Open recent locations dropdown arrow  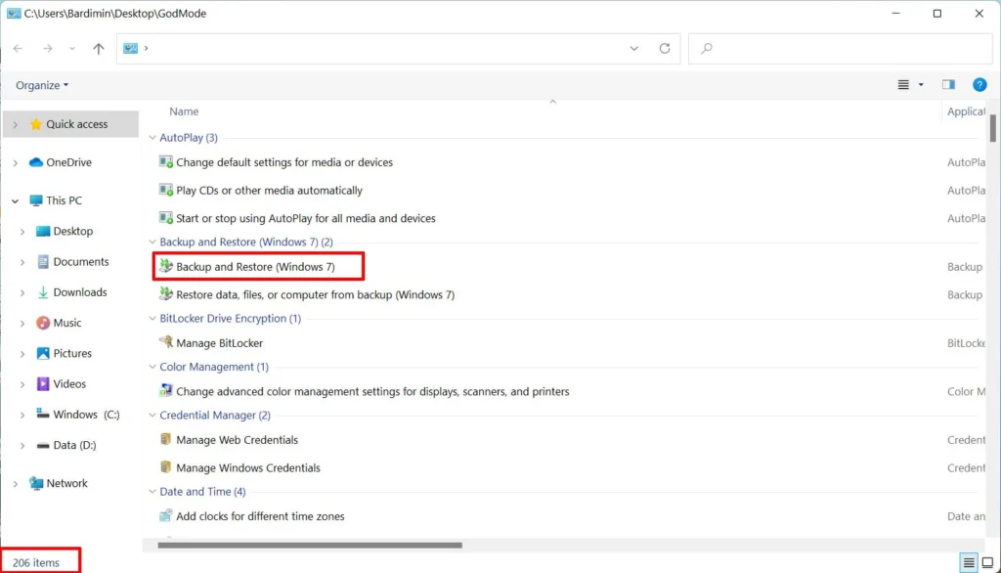point(72,49)
